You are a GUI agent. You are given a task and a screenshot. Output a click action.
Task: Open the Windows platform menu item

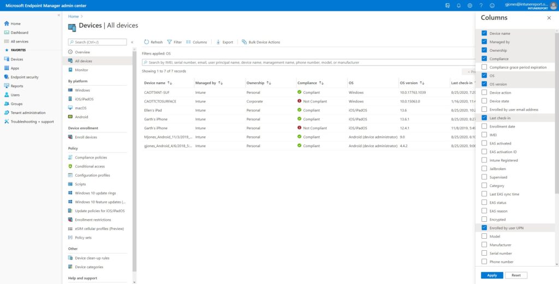tap(82, 90)
